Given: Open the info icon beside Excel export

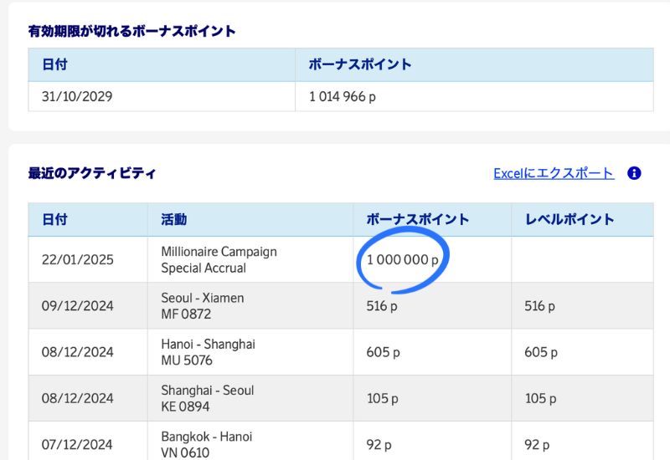Looking at the screenshot, I should (634, 173).
